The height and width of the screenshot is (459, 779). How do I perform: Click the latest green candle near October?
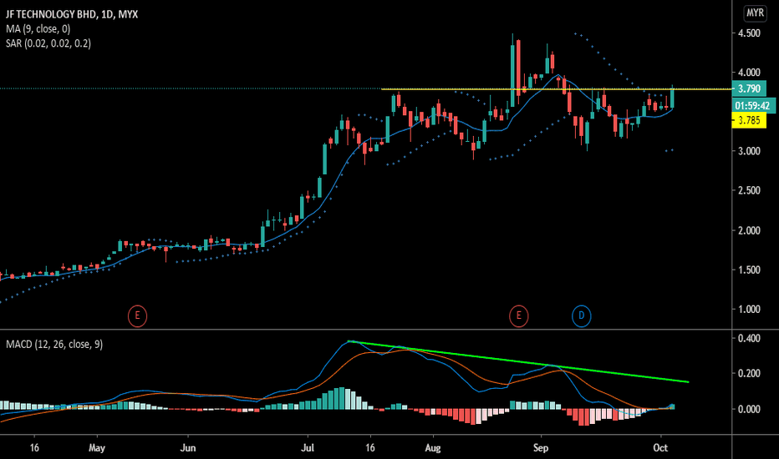672,98
